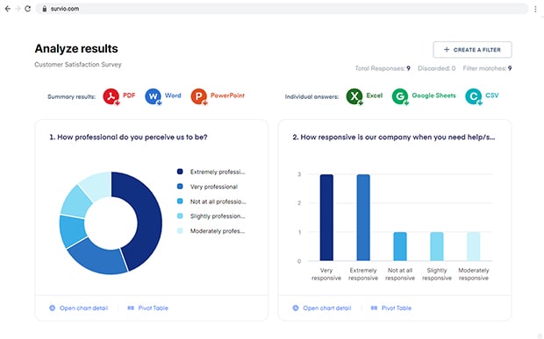This screenshot has height=339, width=544.
Task: Export individual answers as CSV icon
Action: click(x=474, y=96)
